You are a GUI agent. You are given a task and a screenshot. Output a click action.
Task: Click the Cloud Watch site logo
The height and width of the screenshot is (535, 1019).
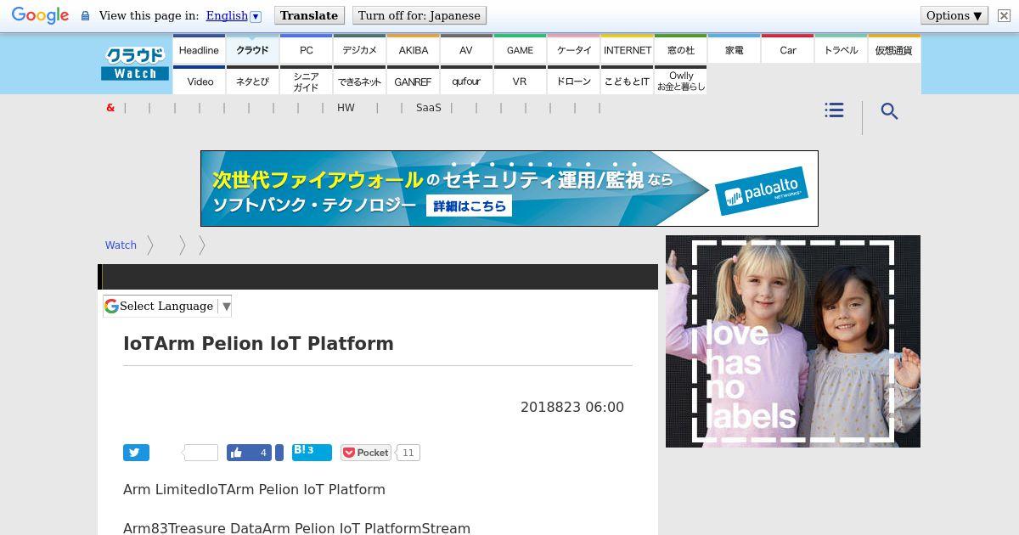pyautogui.click(x=135, y=64)
